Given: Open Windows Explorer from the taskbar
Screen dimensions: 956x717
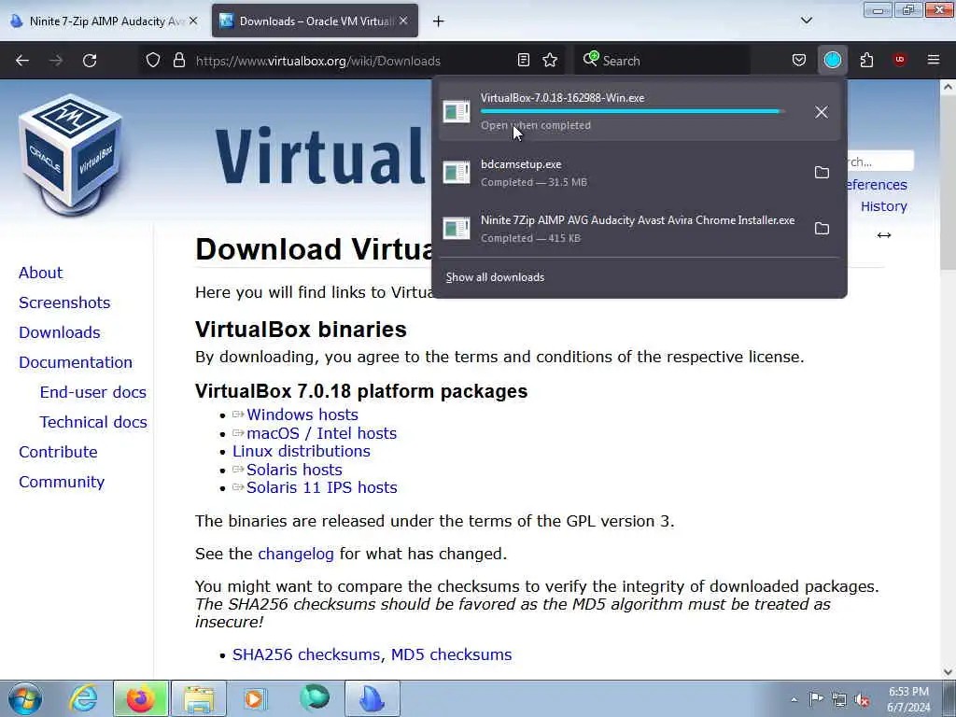Looking at the screenshot, I should click(x=199, y=698).
